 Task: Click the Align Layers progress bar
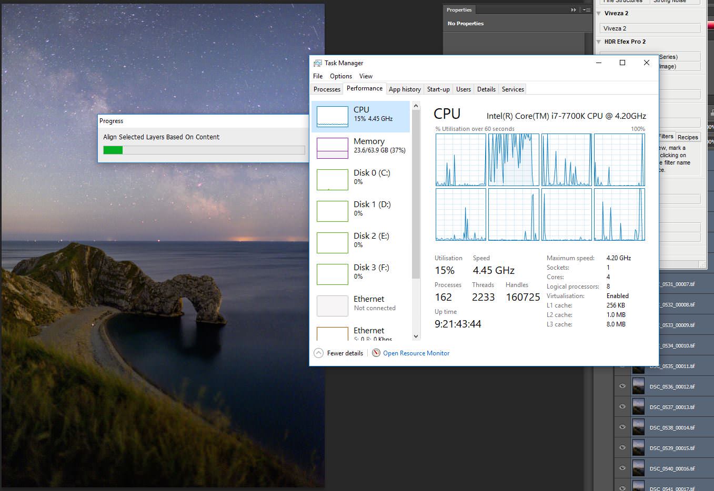204,150
